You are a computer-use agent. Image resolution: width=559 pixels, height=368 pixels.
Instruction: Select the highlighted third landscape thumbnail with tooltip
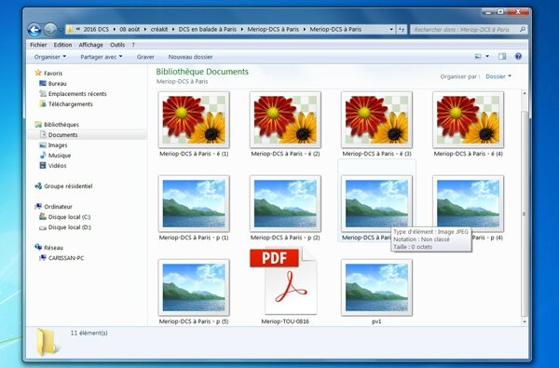376,204
